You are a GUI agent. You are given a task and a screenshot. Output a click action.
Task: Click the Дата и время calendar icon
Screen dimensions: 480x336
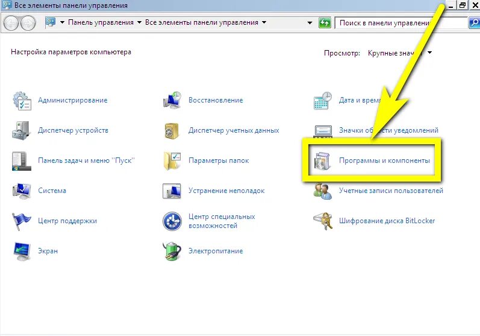click(x=323, y=100)
